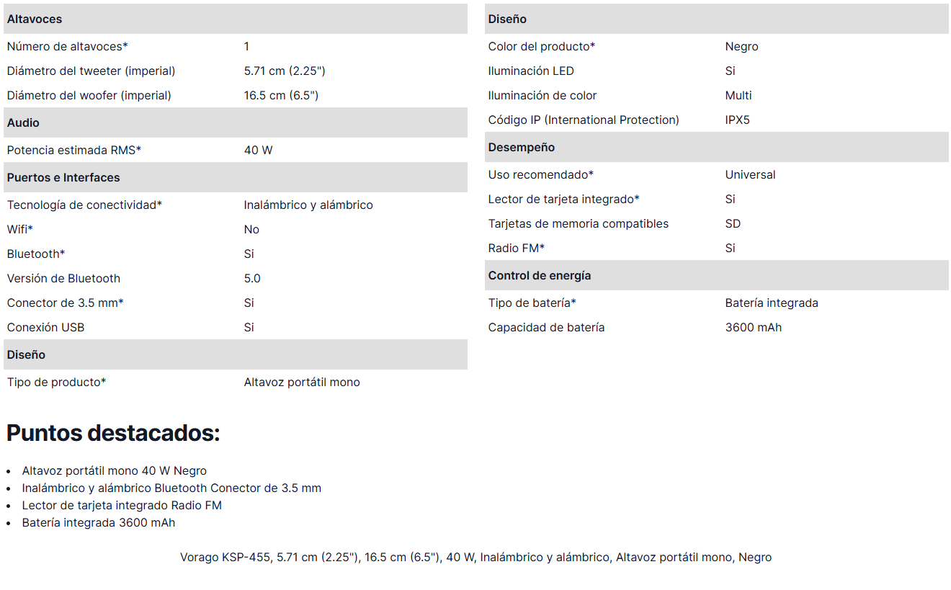The height and width of the screenshot is (590, 951).
Task: Click the Desempeño section header
Action: 521,148
